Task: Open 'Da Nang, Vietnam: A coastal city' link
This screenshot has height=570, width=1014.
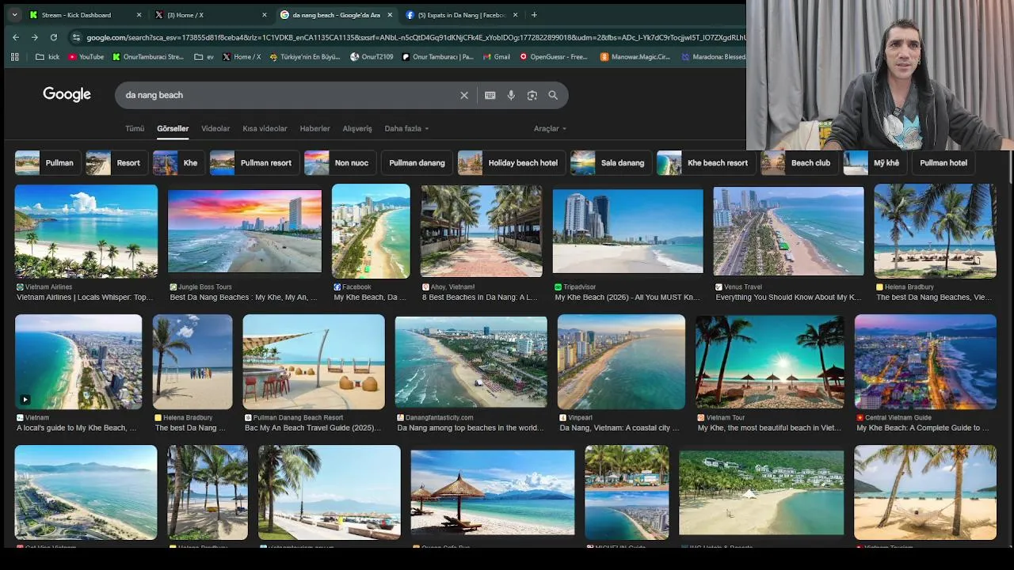Action: [619, 428]
